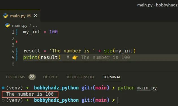Click main.py in the breadcrumb bar
This screenshot has width=178, height=106.
pyautogui.click(x=20, y=26)
